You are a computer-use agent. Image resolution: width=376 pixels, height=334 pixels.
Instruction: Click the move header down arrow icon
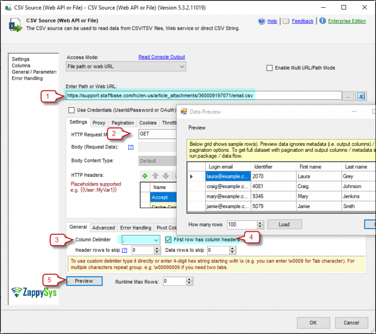coord(164,175)
